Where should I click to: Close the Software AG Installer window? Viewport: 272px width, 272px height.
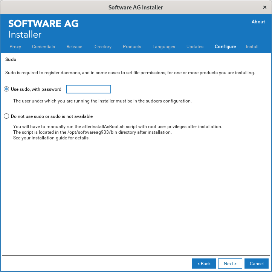264,7
